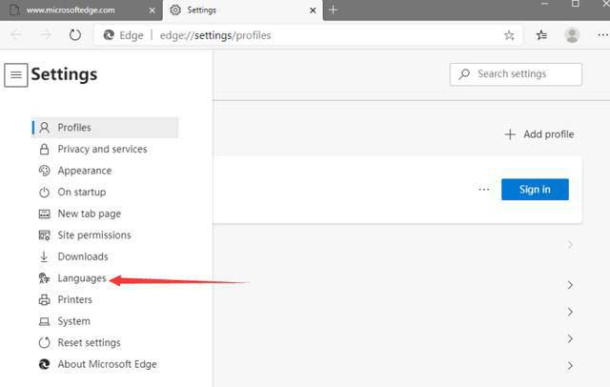
Task: Click the Printers icon
Action: 45,300
